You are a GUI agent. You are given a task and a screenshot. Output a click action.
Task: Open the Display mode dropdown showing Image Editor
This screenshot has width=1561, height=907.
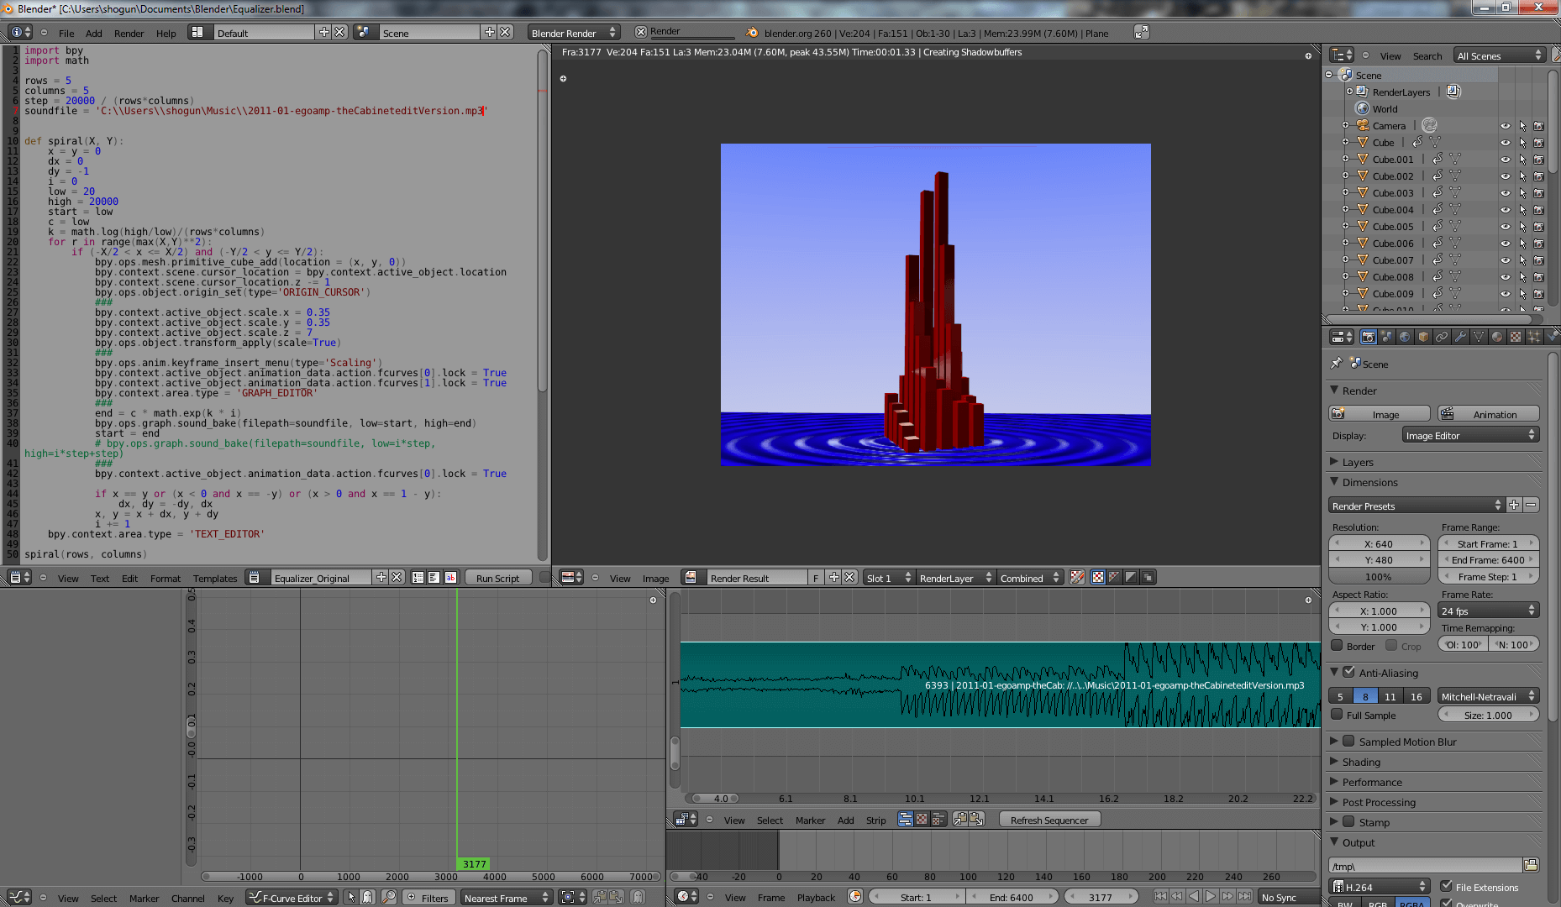[x=1470, y=435]
